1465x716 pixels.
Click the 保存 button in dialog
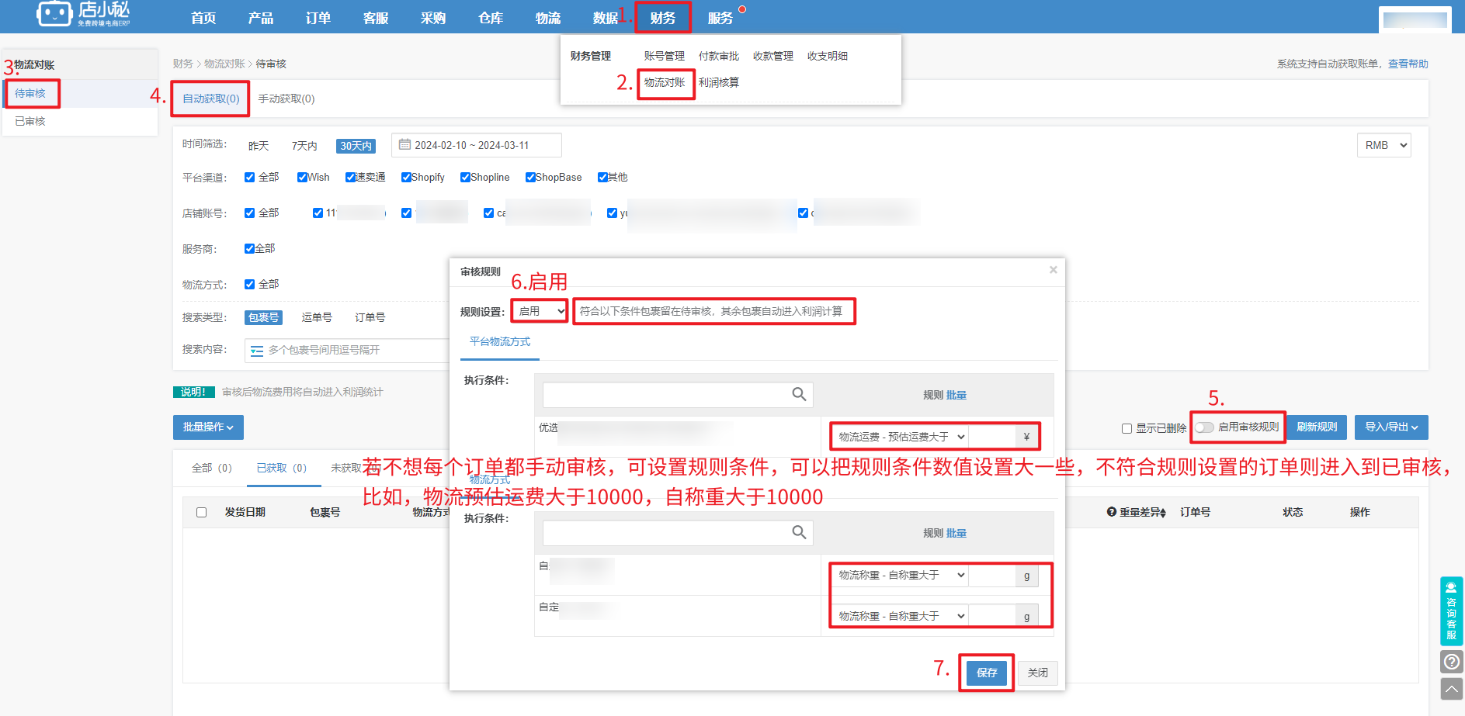pos(986,673)
